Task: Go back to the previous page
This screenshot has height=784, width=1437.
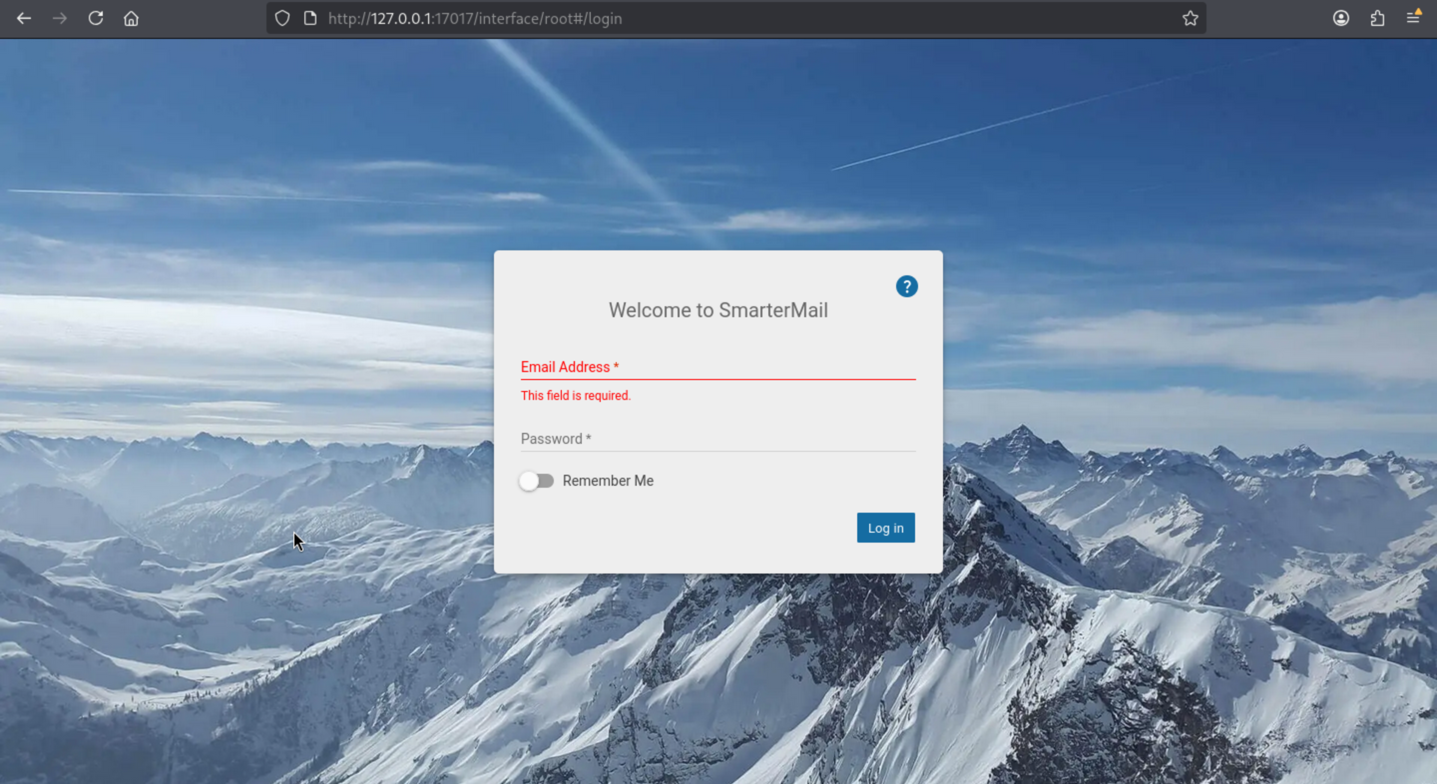Action: 24,18
